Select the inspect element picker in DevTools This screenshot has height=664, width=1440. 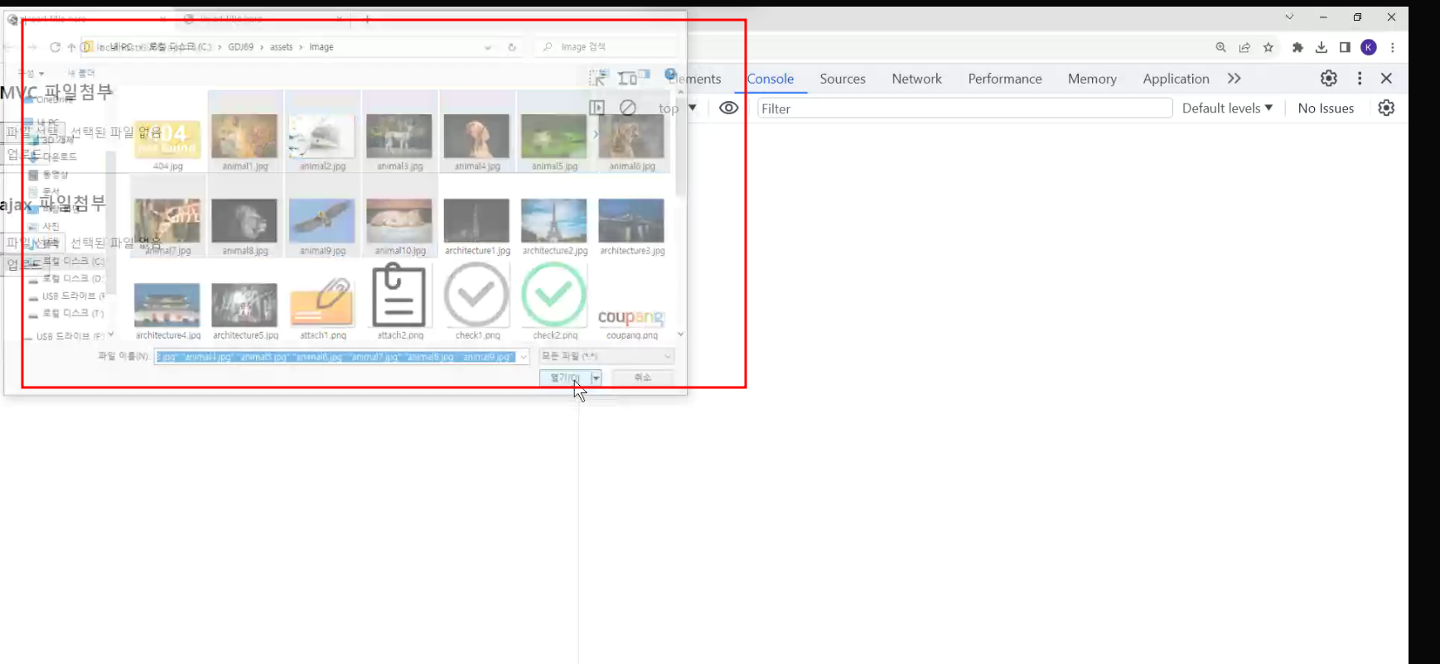[x=597, y=79]
